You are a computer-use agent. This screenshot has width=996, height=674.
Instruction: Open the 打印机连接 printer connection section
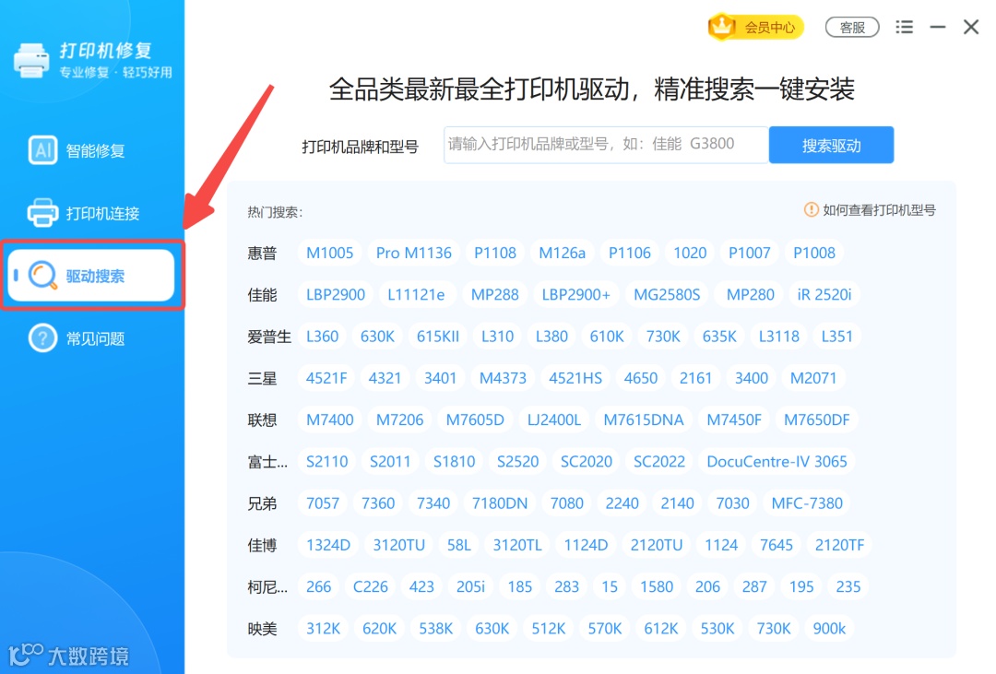click(x=84, y=213)
